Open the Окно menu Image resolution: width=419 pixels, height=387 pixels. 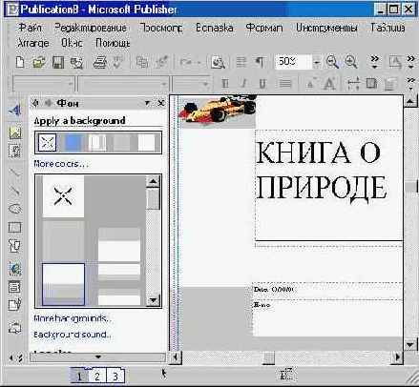tap(72, 43)
